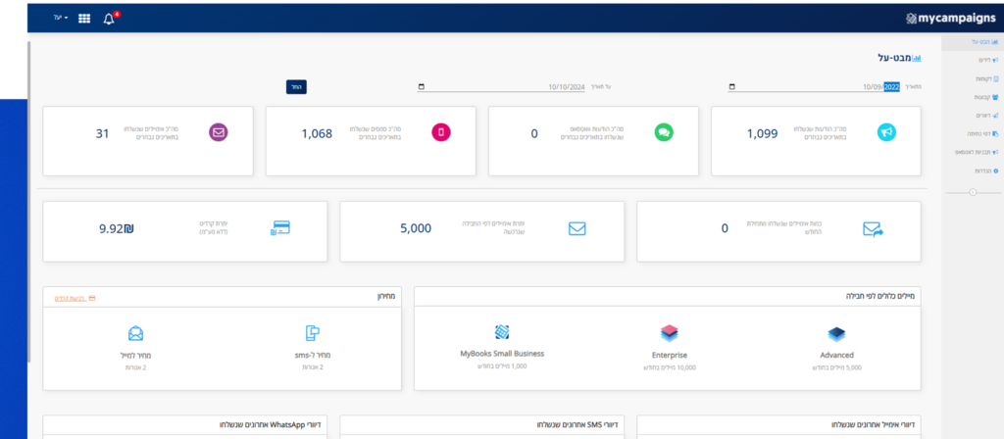Image resolution: width=1004 pixels, height=439 pixels.
Task: Go to דיוורים mailings in sidebar
Action: click(986, 116)
